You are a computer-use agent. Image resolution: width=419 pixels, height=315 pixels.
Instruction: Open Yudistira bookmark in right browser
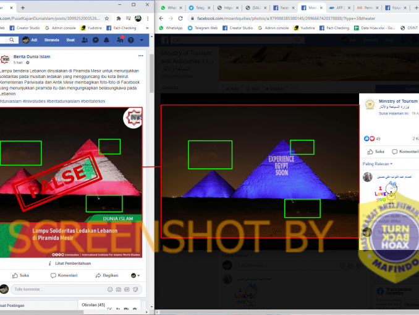pyautogui.click(x=304, y=28)
